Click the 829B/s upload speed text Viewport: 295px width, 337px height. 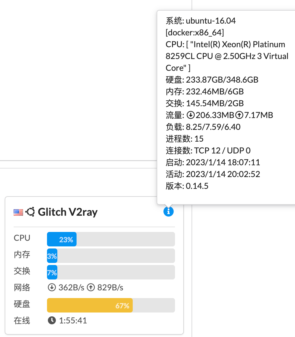(x=110, y=287)
